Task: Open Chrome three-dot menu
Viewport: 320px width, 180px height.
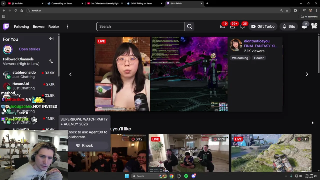Action: 316,10
